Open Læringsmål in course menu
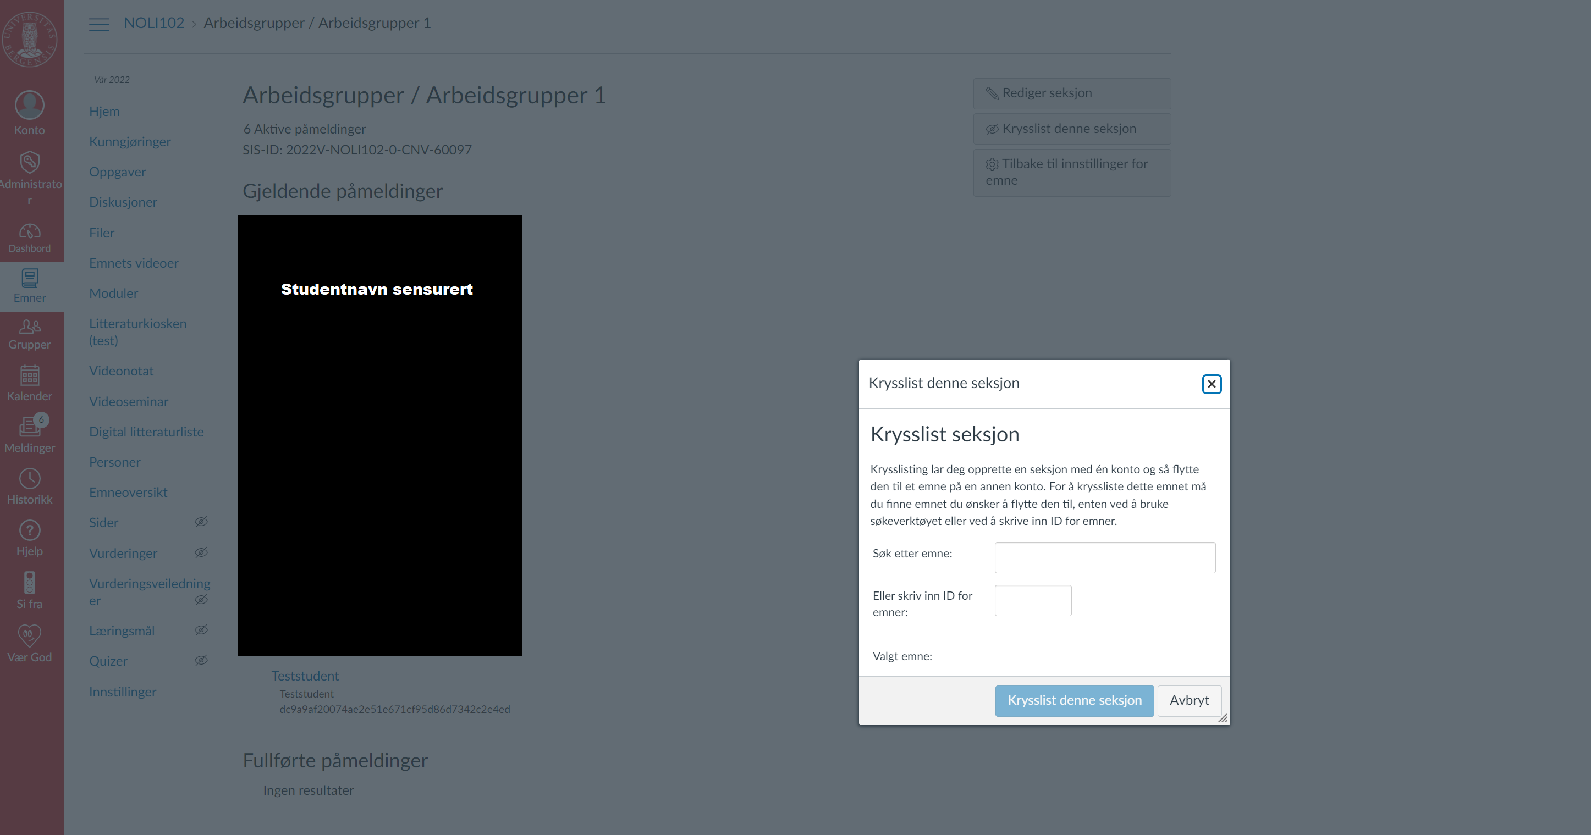1591x835 pixels. tap(122, 631)
